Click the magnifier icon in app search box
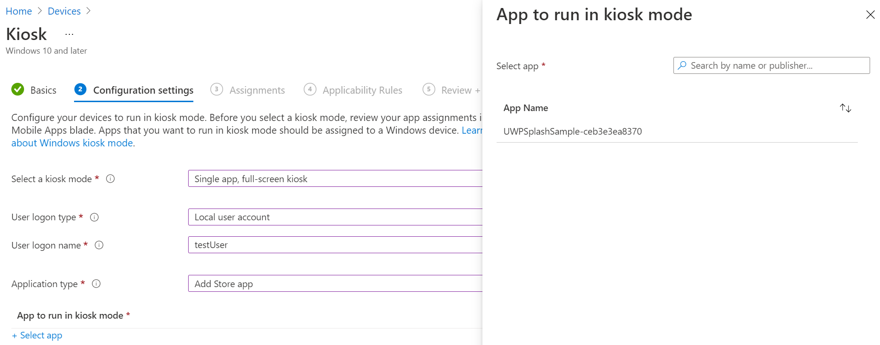The height and width of the screenshot is (345, 880). pos(682,66)
